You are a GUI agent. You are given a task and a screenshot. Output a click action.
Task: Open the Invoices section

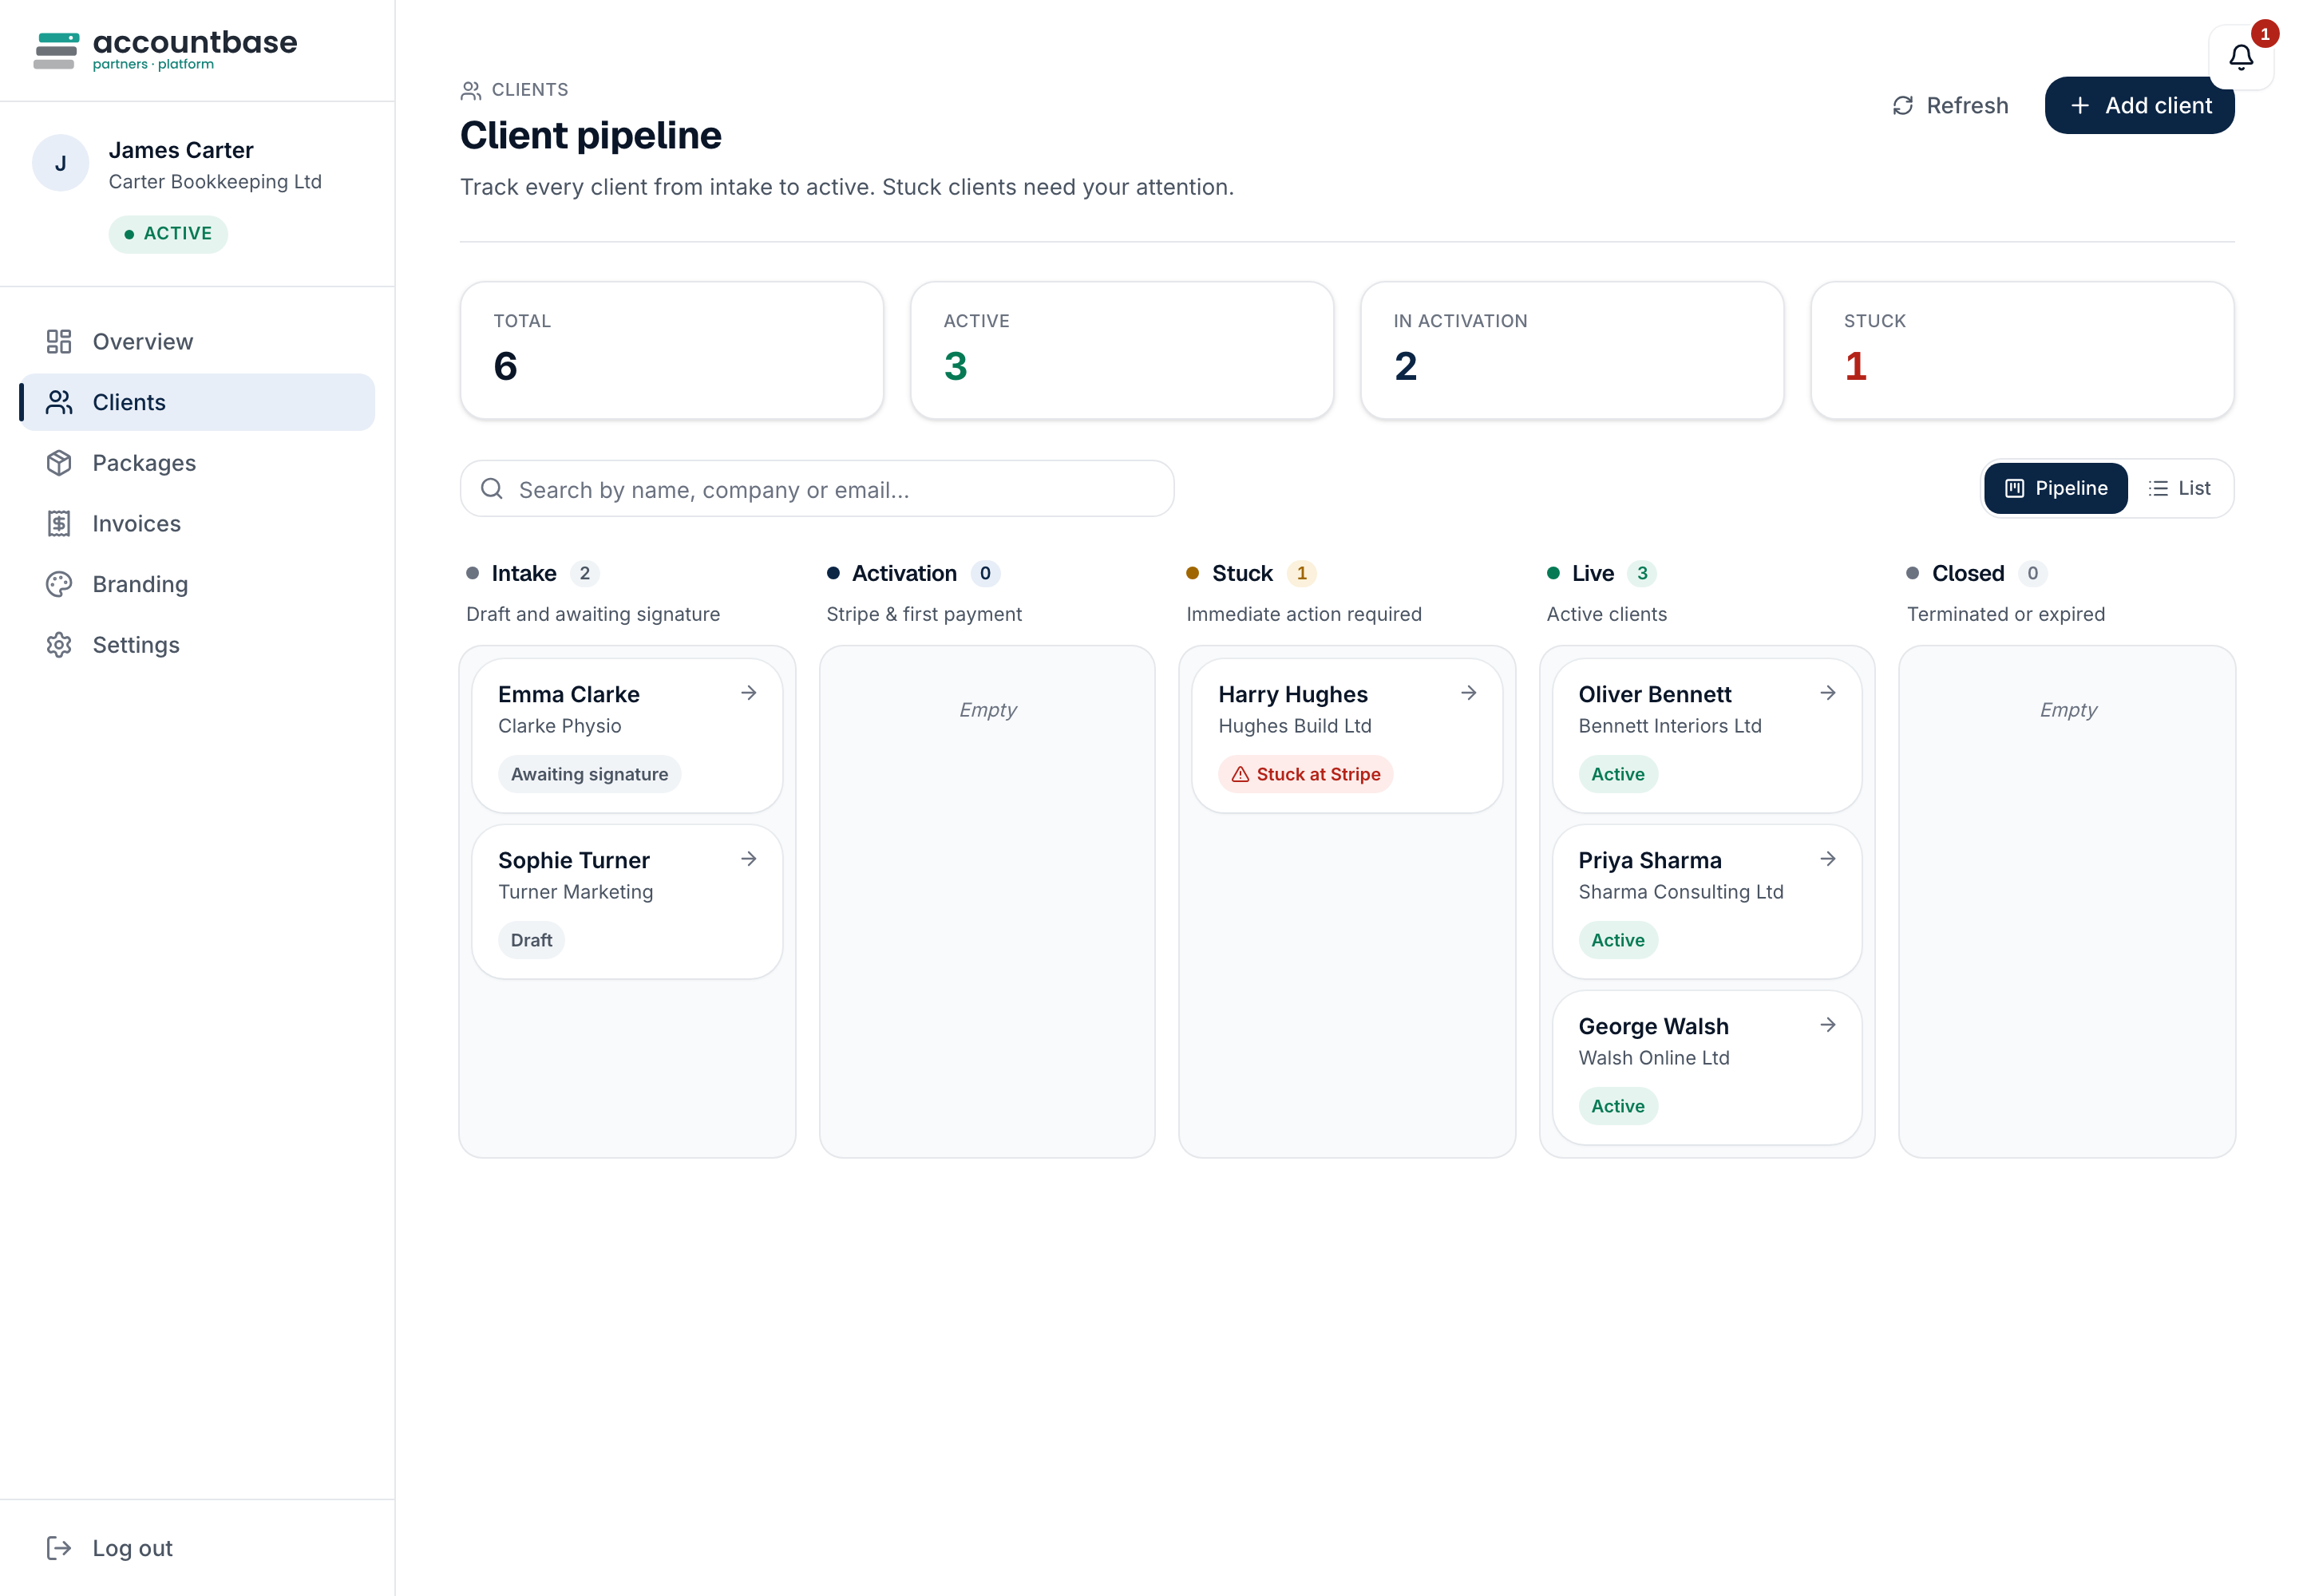coord(197,524)
